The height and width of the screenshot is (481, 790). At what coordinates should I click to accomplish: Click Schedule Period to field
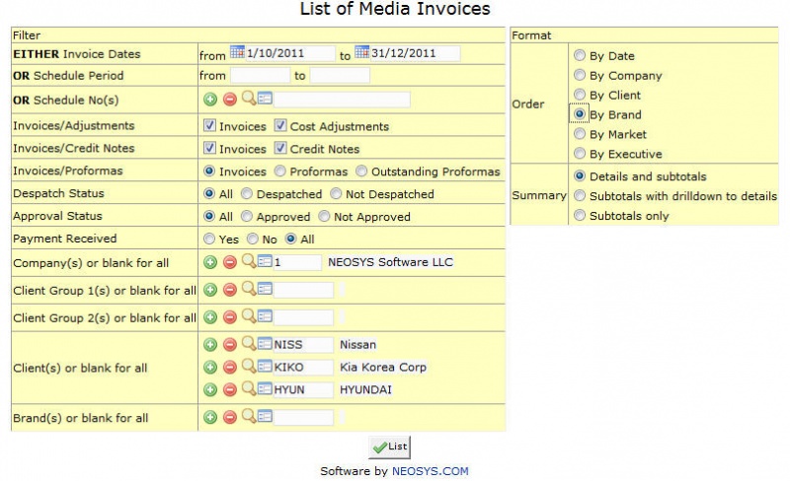coord(340,76)
